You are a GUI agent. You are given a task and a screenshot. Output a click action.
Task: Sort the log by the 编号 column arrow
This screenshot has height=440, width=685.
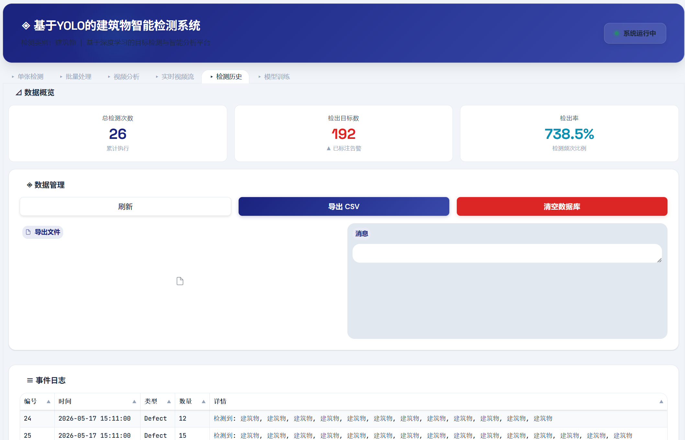point(49,402)
